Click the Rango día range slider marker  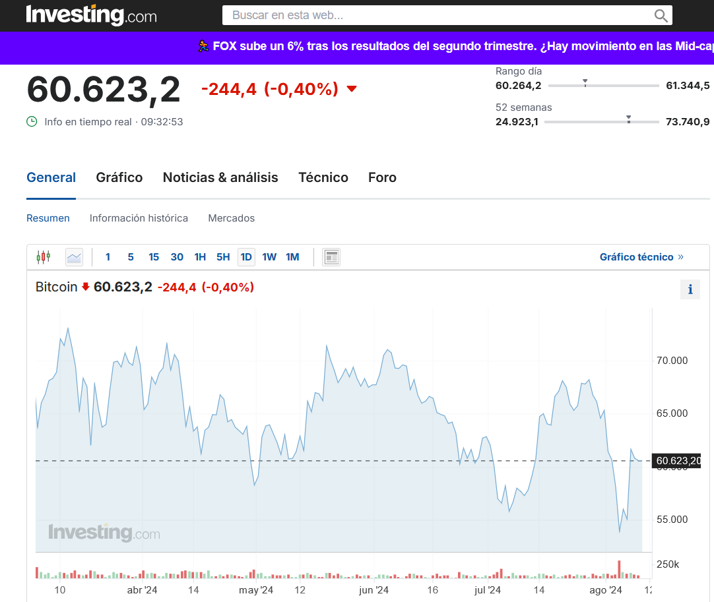(x=585, y=83)
